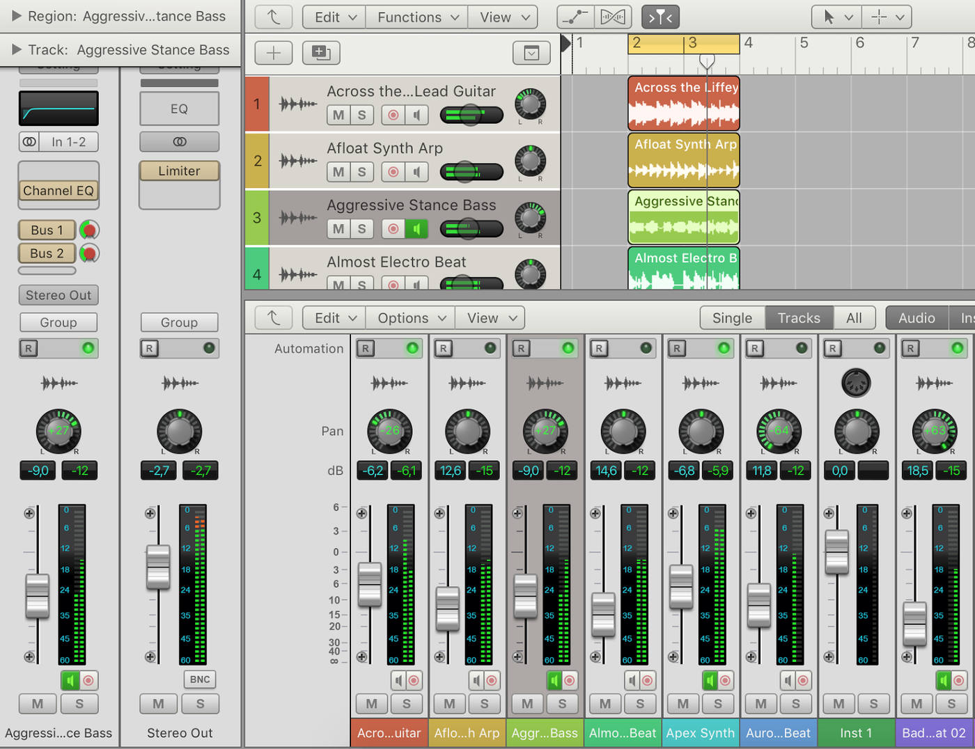This screenshot has width=975, height=749.
Task: Filter mixer by Audio channel strips
Action: coord(916,318)
